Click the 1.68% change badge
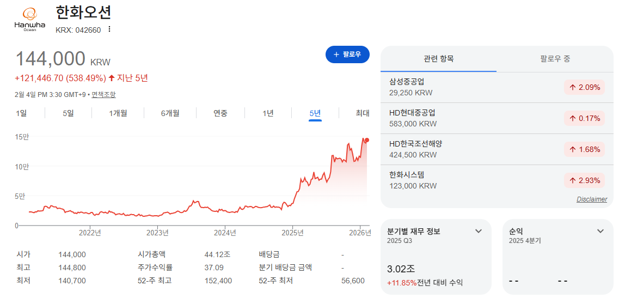This screenshot has height=304, width=625. pyautogui.click(x=584, y=150)
